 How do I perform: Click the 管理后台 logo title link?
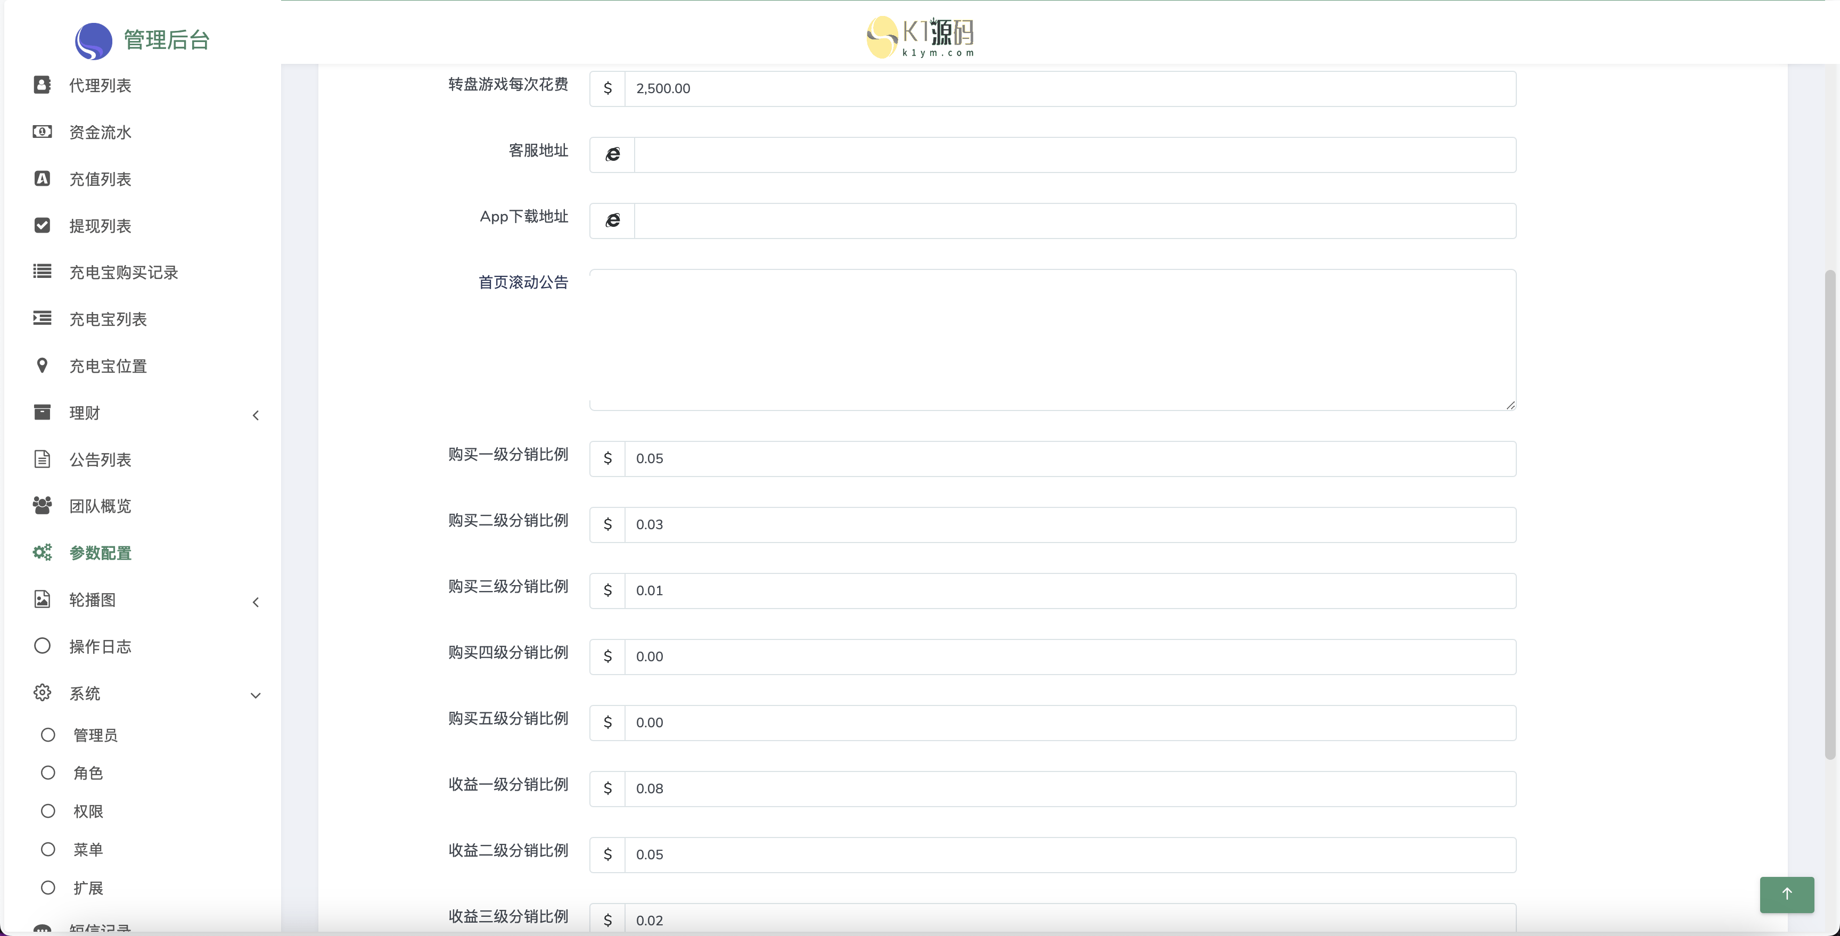[166, 40]
